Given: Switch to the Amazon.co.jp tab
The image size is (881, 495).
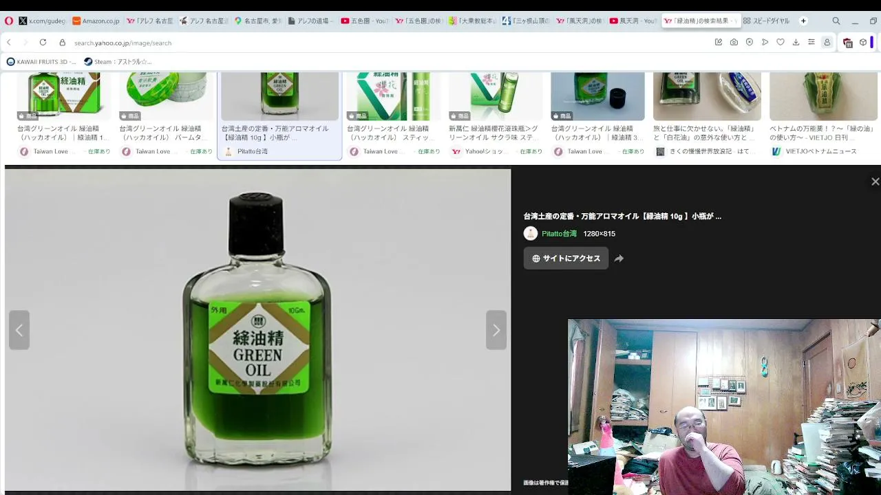Looking at the screenshot, I should (x=96, y=21).
